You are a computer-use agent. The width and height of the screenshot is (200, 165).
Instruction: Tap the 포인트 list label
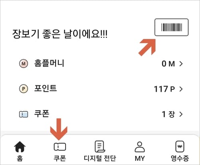46,88
